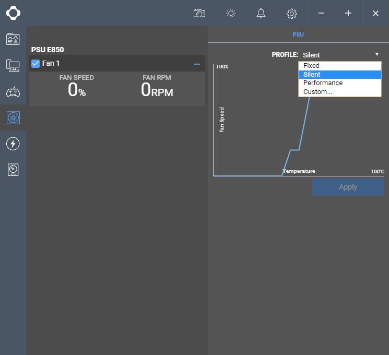The image size is (389, 355).
Task: Collapse the Fan 1 panel
Action: [x=197, y=64]
